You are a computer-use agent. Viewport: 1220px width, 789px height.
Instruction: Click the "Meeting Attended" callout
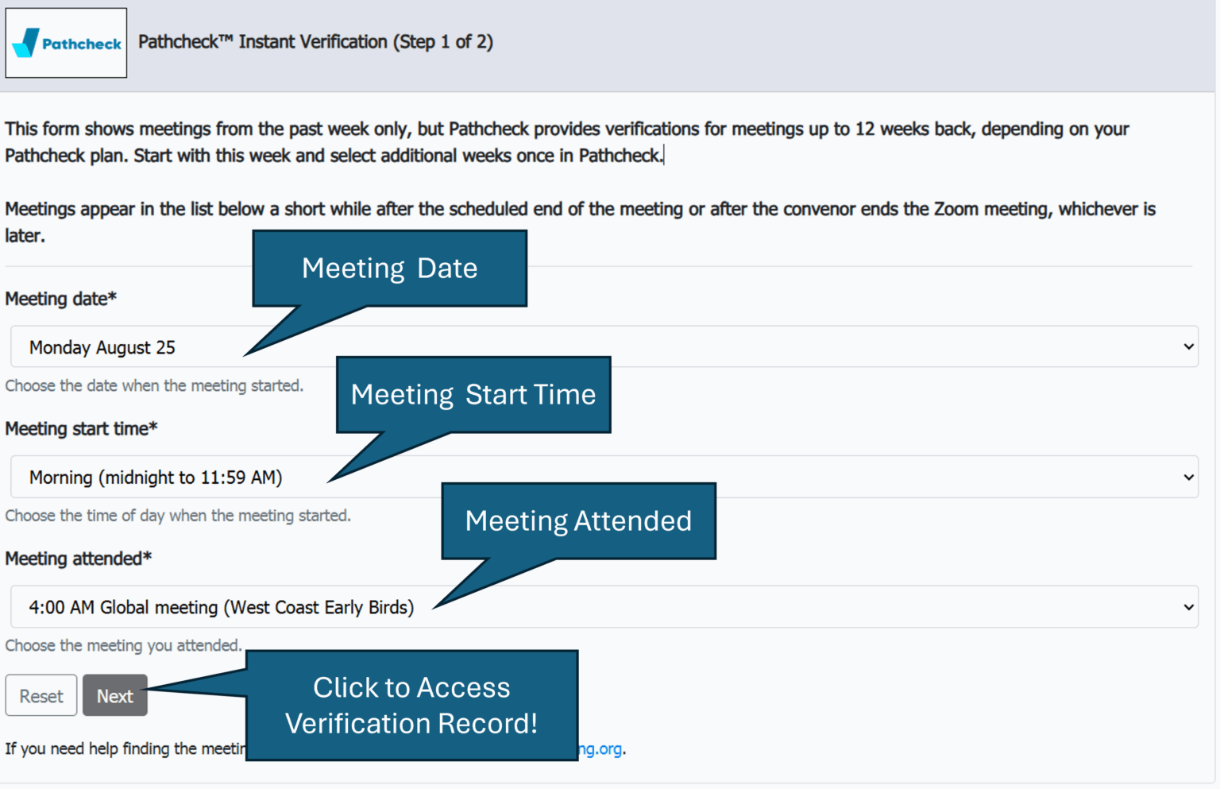click(579, 520)
